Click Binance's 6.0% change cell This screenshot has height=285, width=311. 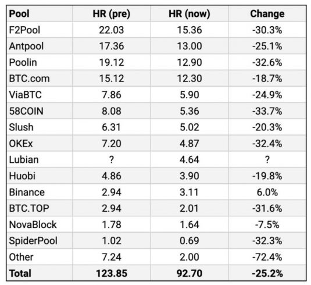point(267,192)
